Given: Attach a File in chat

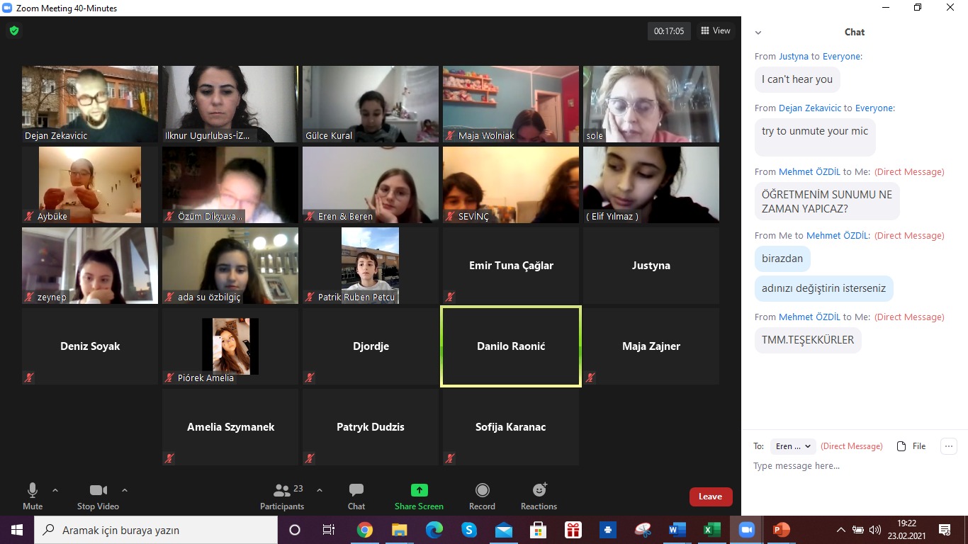Looking at the screenshot, I should 911,446.
